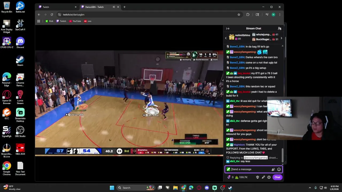The height and width of the screenshot is (192, 342).
Task: Send message with the Chat button
Action: click(x=277, y=177)
